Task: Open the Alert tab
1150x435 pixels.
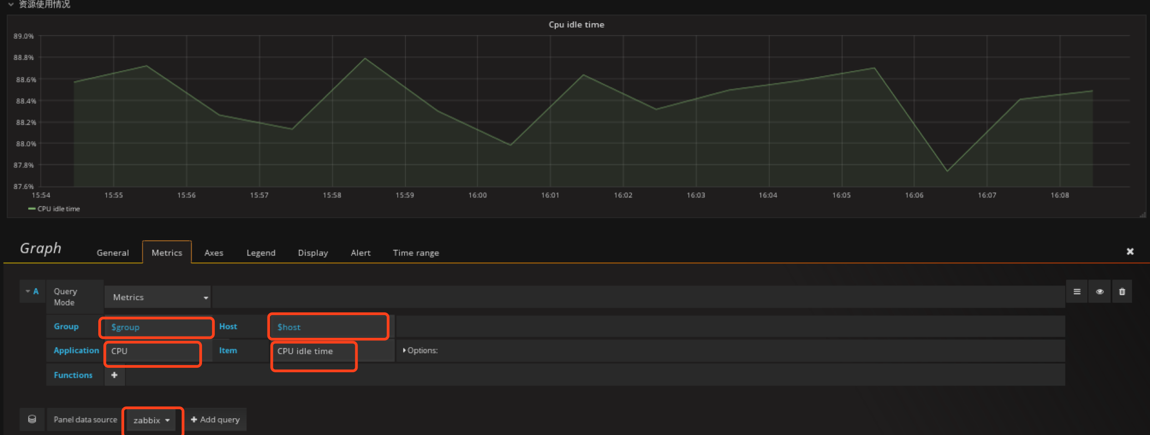Action: tap(360, 253)
